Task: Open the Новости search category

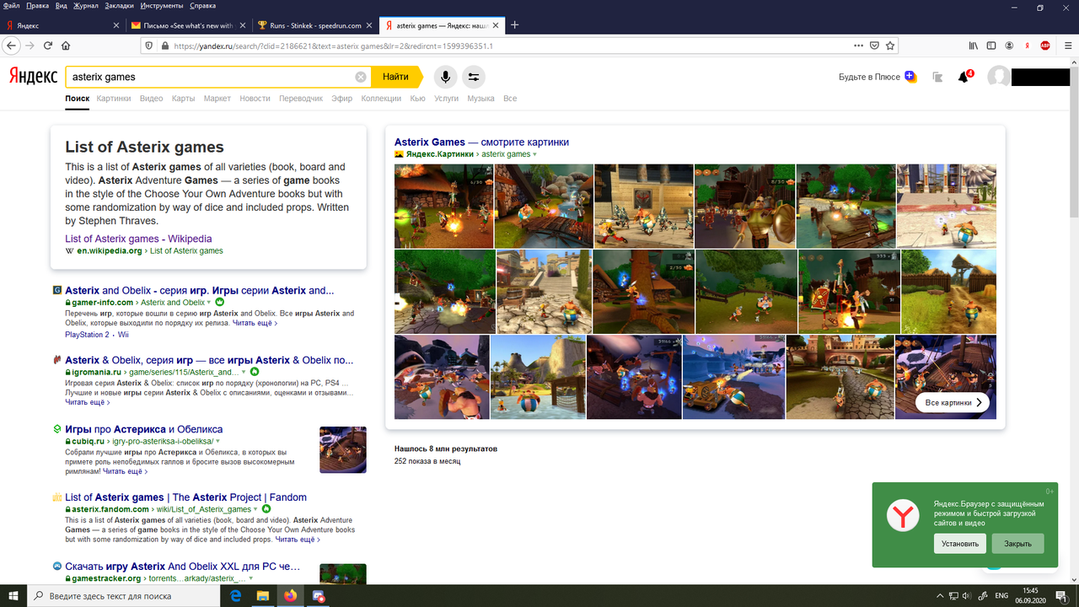Action: pos(255,99)
